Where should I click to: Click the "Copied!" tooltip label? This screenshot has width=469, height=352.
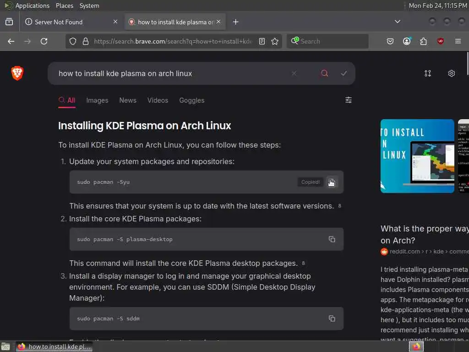(x=310, y=182)
